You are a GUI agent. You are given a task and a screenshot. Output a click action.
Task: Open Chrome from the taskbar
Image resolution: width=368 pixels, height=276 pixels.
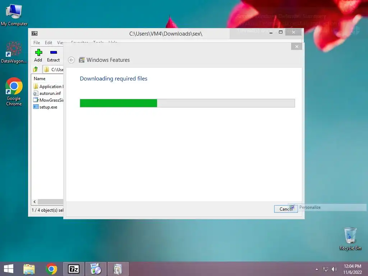click(x=51, y=269)
